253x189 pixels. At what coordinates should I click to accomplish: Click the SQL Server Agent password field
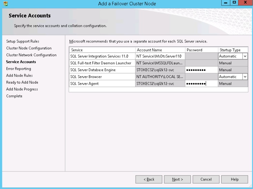(201, 84)
